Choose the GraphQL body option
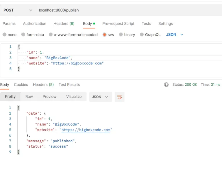This screenshot has width=222, height=171. 142,34
